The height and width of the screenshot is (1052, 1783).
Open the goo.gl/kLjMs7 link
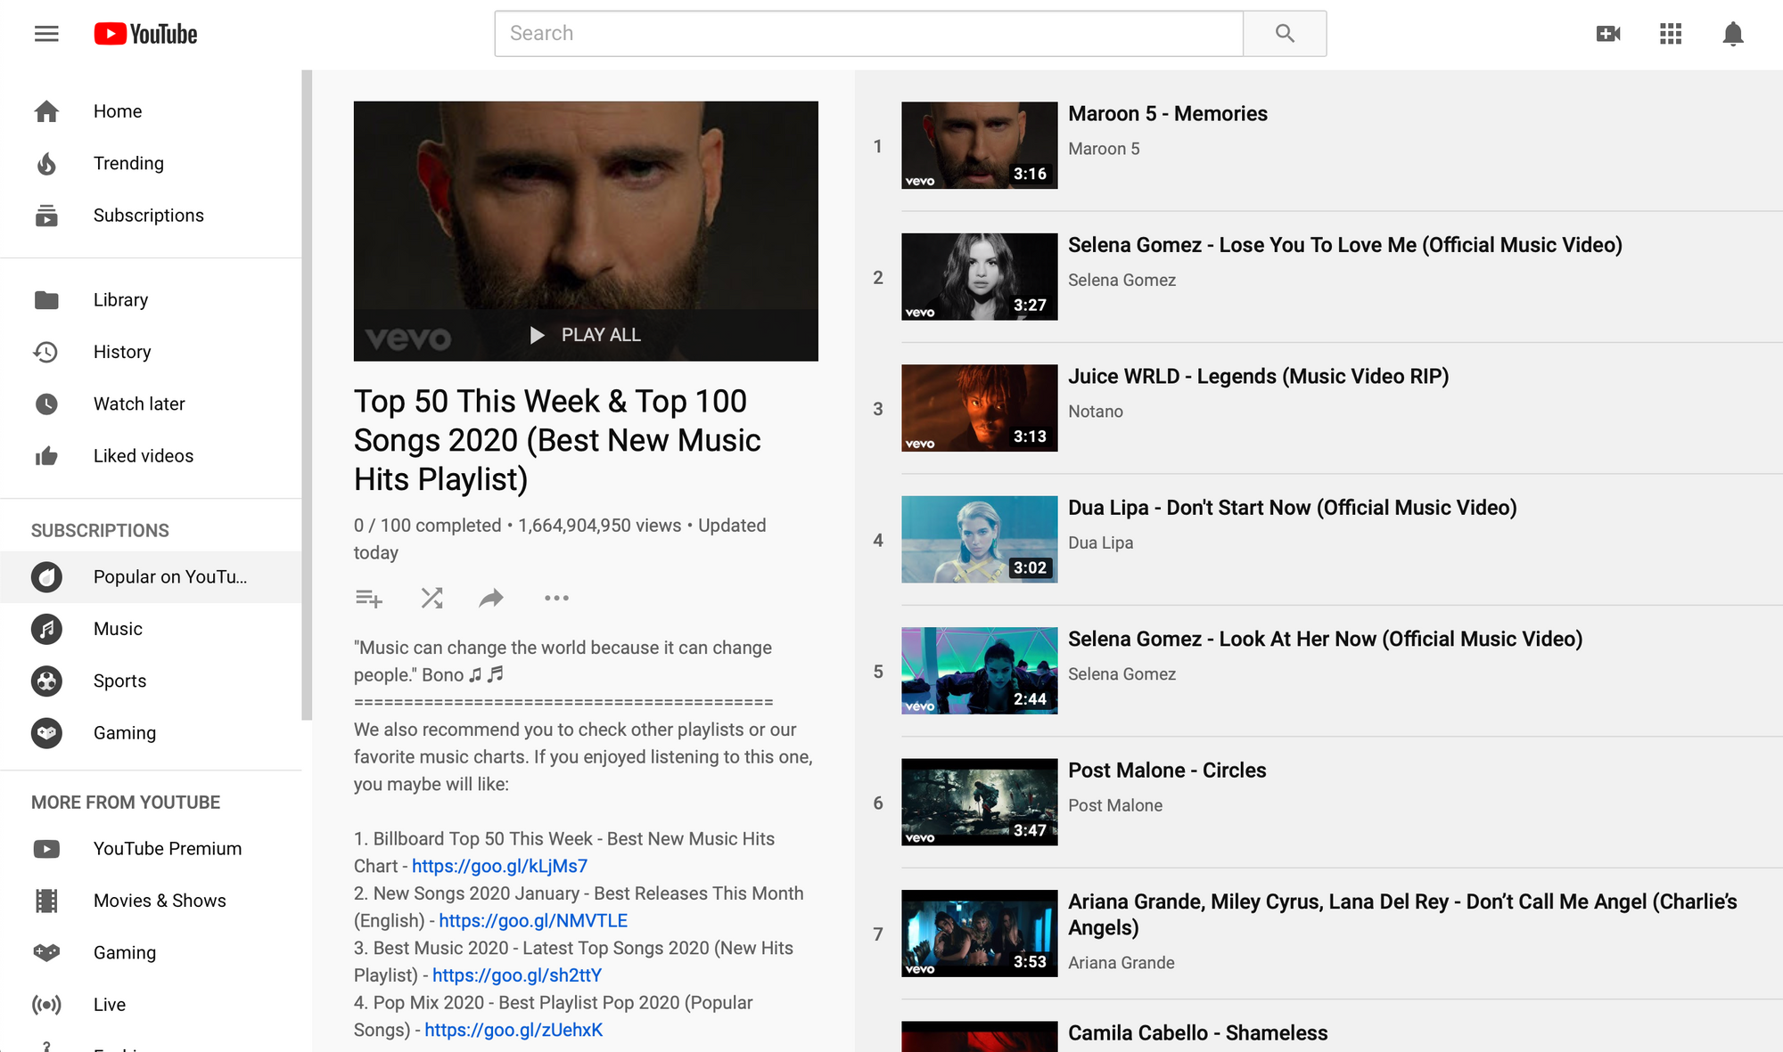point(499,866)
